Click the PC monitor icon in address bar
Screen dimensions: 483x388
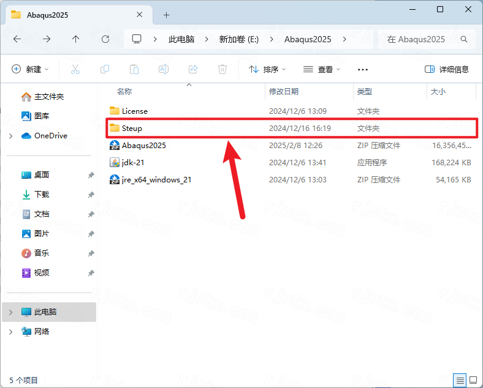click(137, 39)
